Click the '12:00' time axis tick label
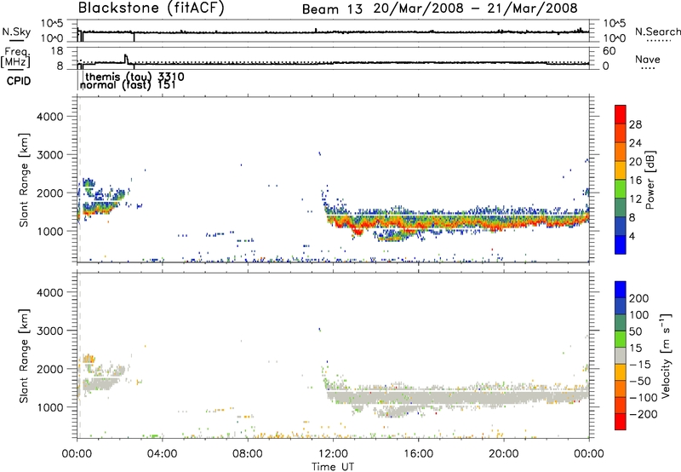Image resolution: width=681 pixels, height=472 pixels. point(333,454)
